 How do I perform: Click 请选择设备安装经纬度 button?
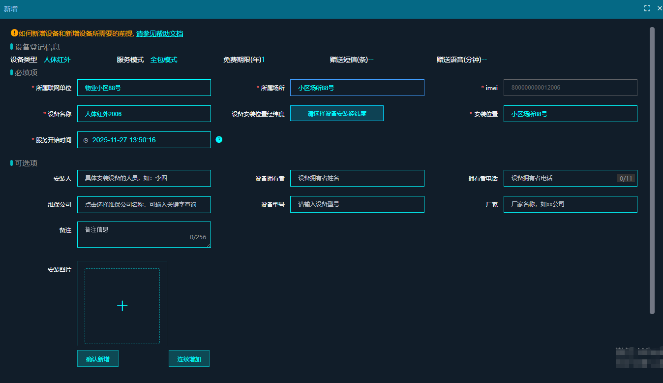(x=336, y=113)
